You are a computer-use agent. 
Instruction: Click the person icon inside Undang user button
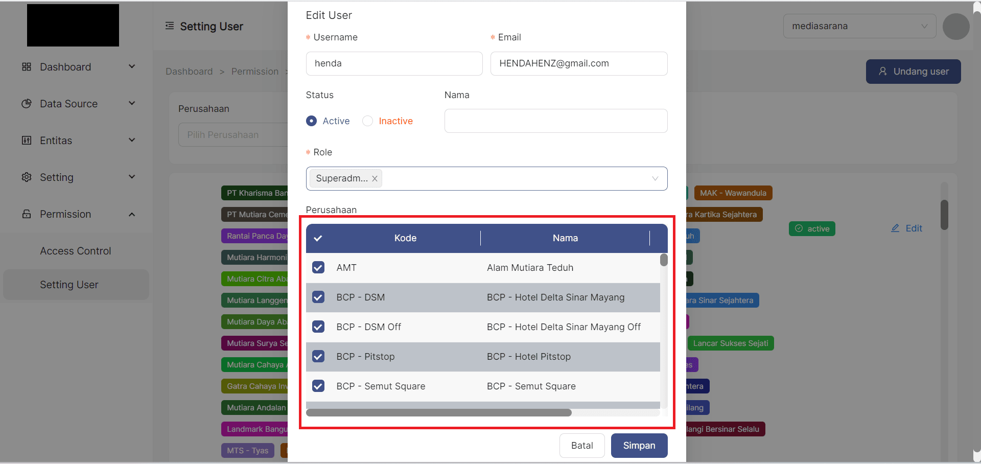point(883,72)
